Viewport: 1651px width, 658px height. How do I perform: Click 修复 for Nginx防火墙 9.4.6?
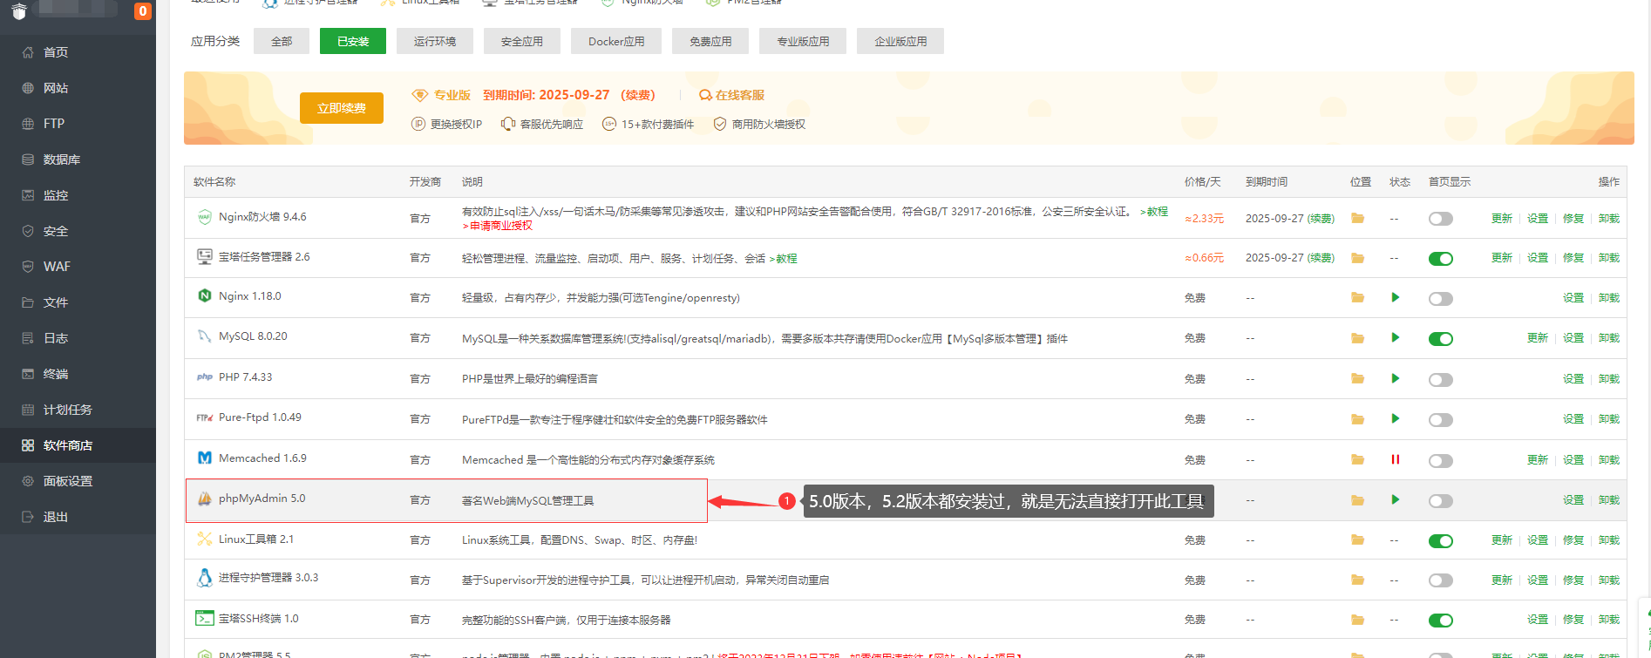[x=1573, y=219]
